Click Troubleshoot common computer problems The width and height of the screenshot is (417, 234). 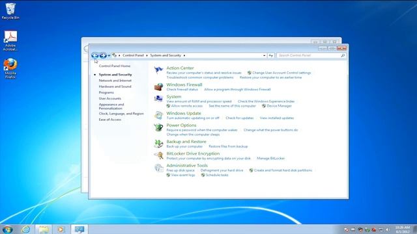click(x=200, y=77)
